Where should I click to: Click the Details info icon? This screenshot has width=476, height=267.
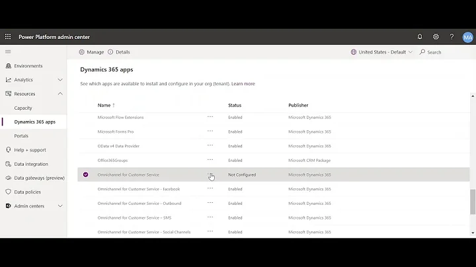point(110,52)
